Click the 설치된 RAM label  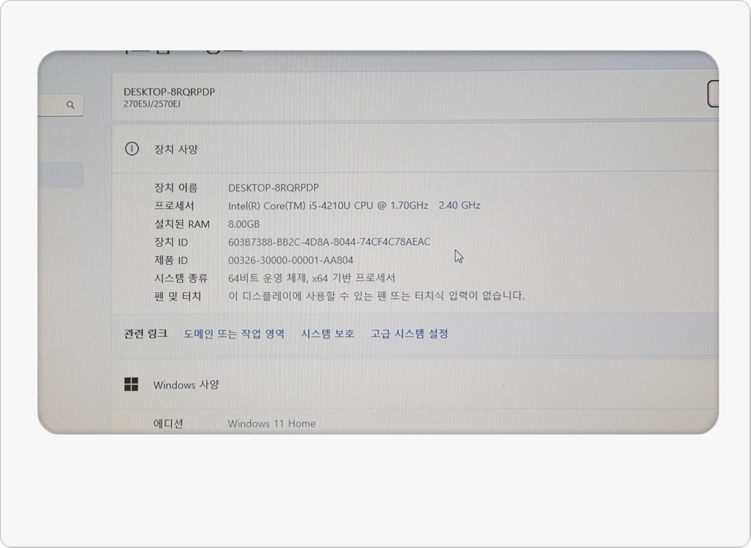(181, 224)
